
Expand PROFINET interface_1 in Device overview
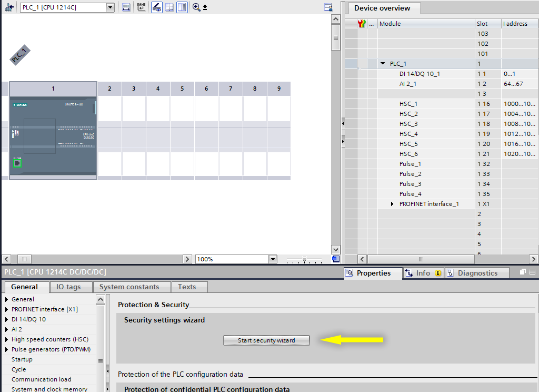pos(392,204)
